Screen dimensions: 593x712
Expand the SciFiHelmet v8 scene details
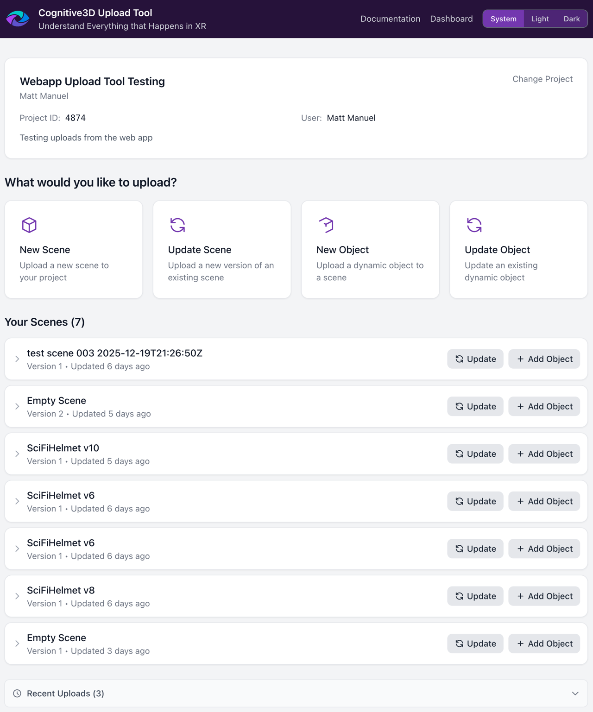(x=17, y=596)
